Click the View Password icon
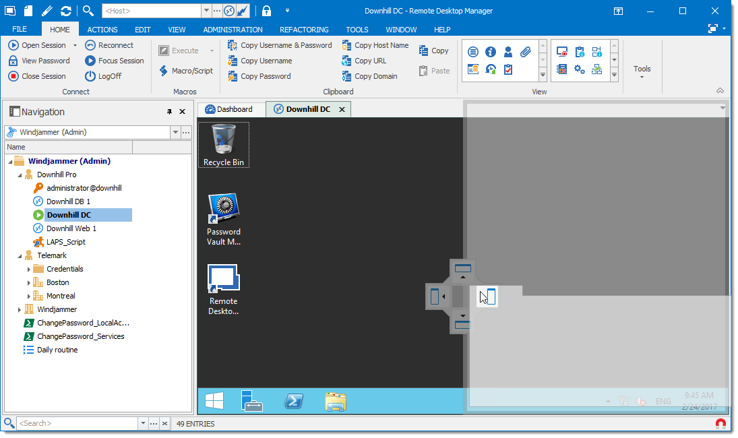This screenshot has height=438, width=738. point(42,60)
